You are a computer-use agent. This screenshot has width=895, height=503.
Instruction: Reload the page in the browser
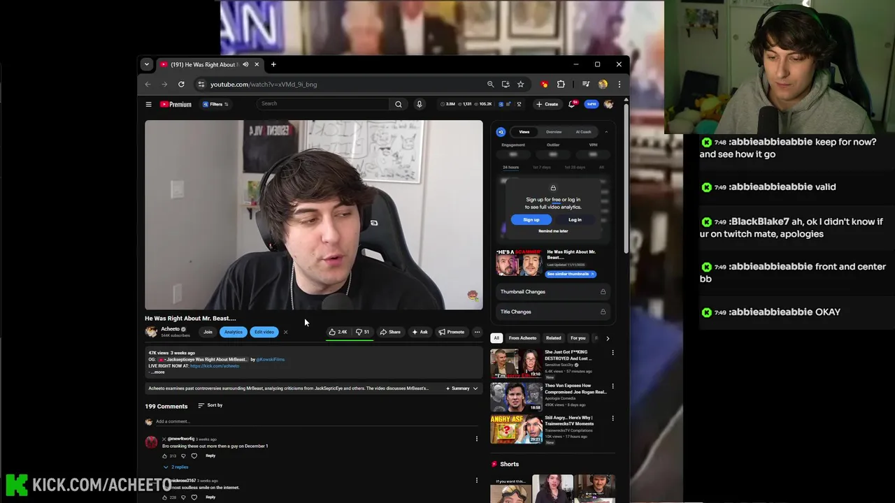pyautogui.click(x=181, y=84)
